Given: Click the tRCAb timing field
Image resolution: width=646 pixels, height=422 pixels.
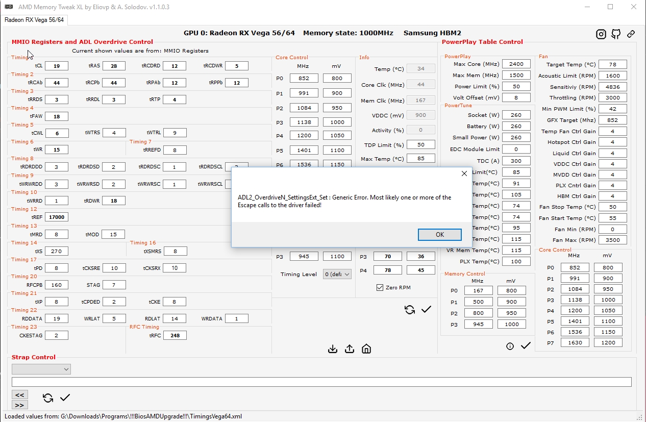Looking at the screenshot, I should 56,83.
